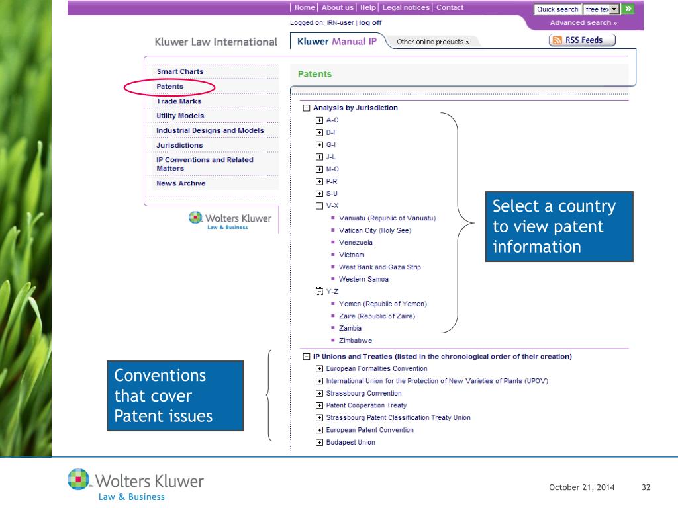Click the Quick search field
The width and height of the screenshot is (678, 508).
pyautogui.click(x=557, y=9)
